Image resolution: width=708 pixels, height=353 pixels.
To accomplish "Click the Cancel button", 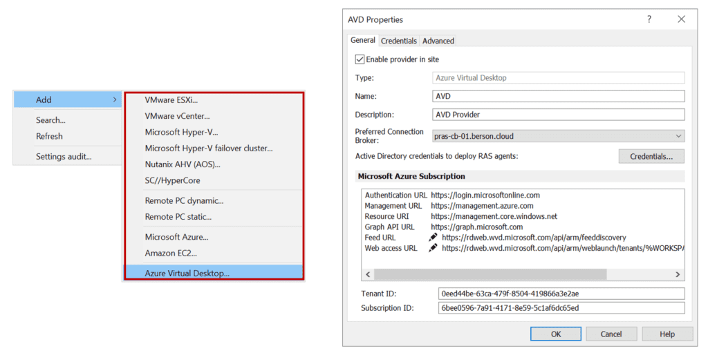I will [611, 334].
